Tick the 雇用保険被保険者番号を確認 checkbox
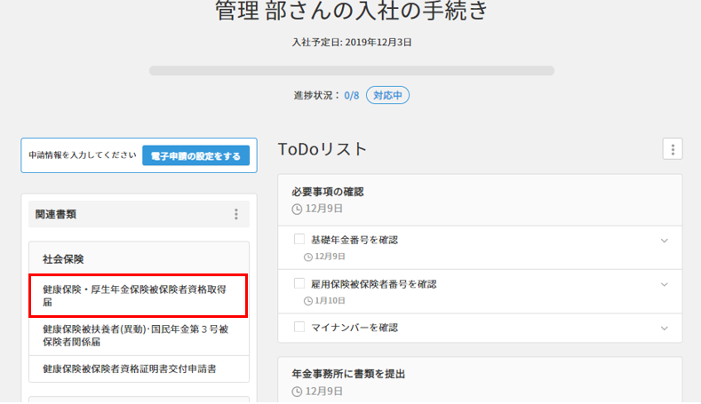The height and width of the screenshot is (404, 701). click(x=299, y=284)
